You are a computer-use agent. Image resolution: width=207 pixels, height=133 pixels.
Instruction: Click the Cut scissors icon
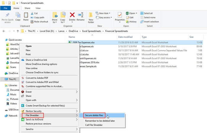point(32,13)
